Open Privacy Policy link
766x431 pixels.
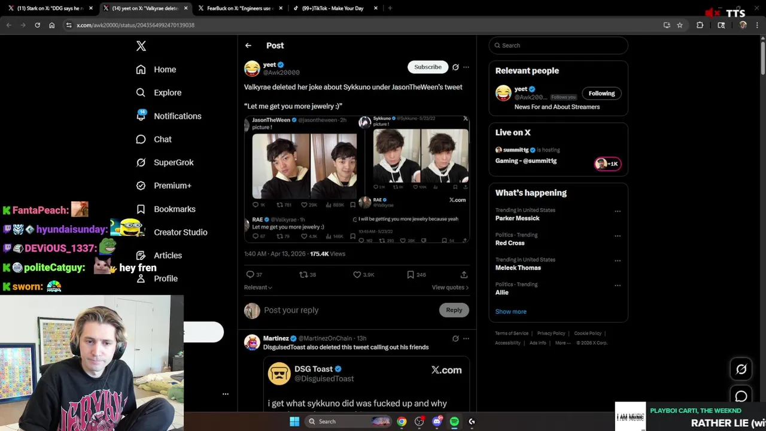pyautogui.click(x=551, y=333)
